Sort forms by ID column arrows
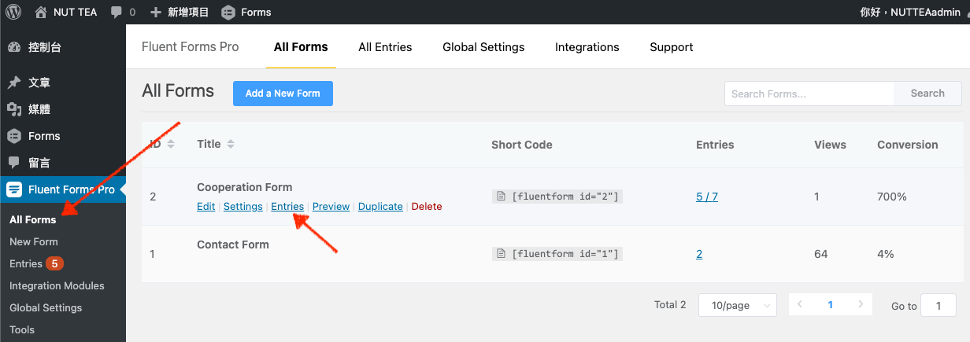Image resolution: width=970 pixels, height=342 pixels. click(x=171, y=145)
